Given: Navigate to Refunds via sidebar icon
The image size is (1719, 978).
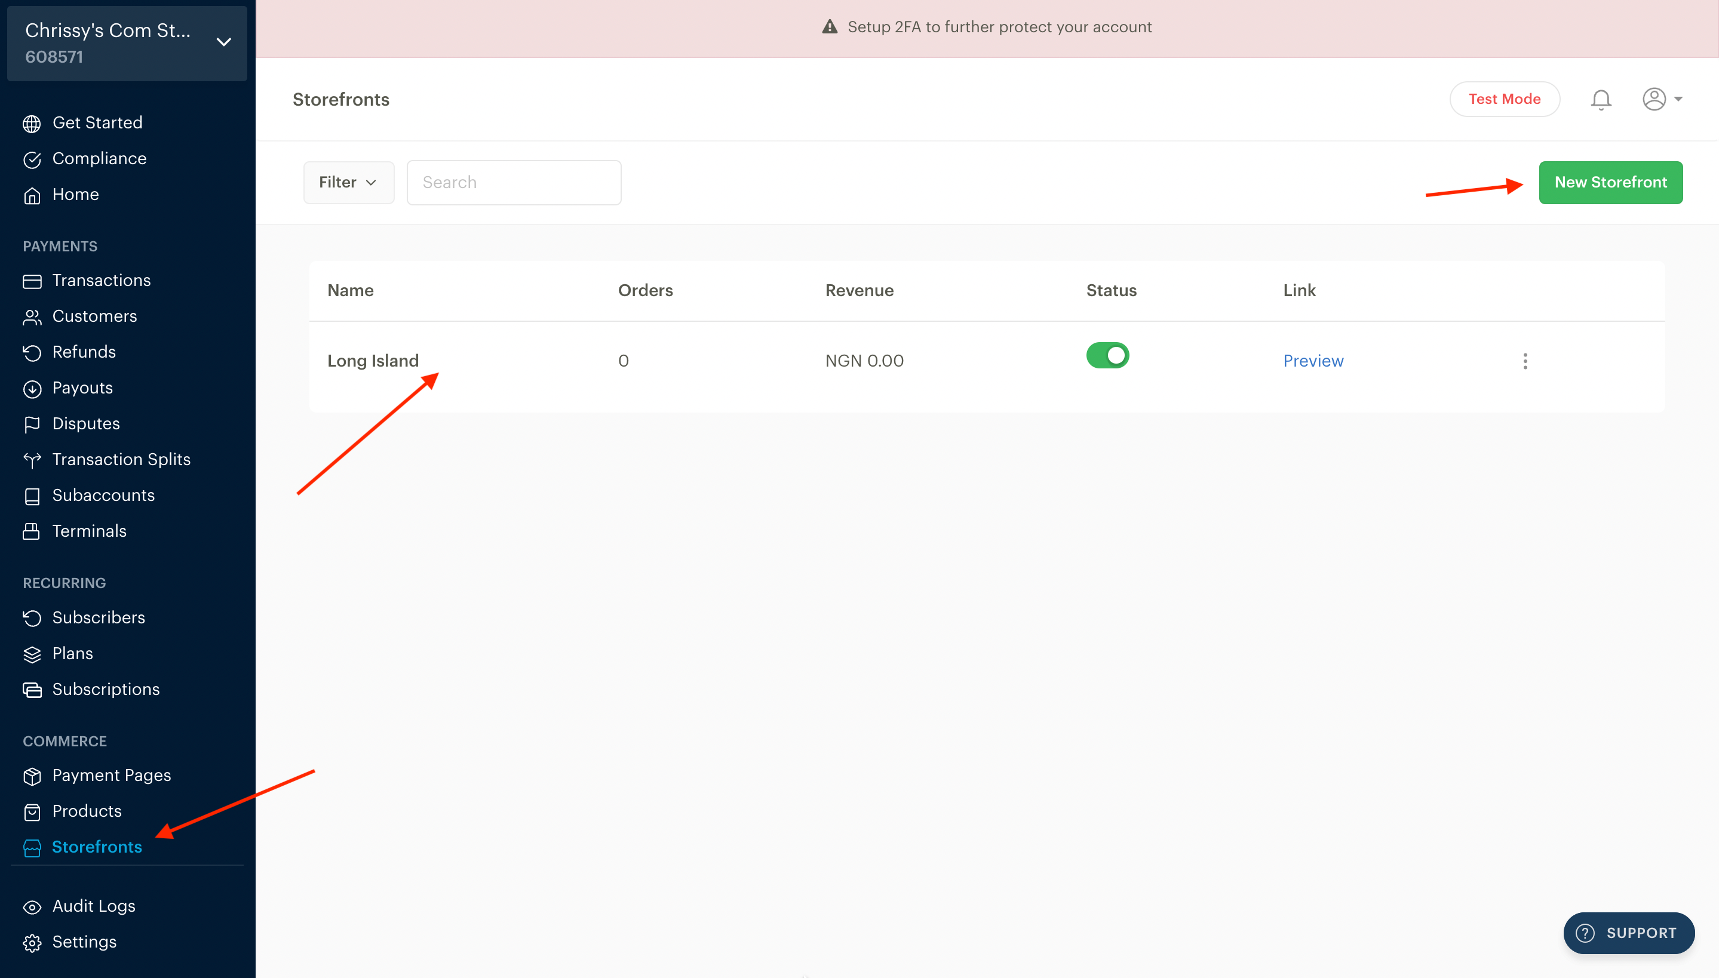Looking at the screenshot, I should (33, 352).
